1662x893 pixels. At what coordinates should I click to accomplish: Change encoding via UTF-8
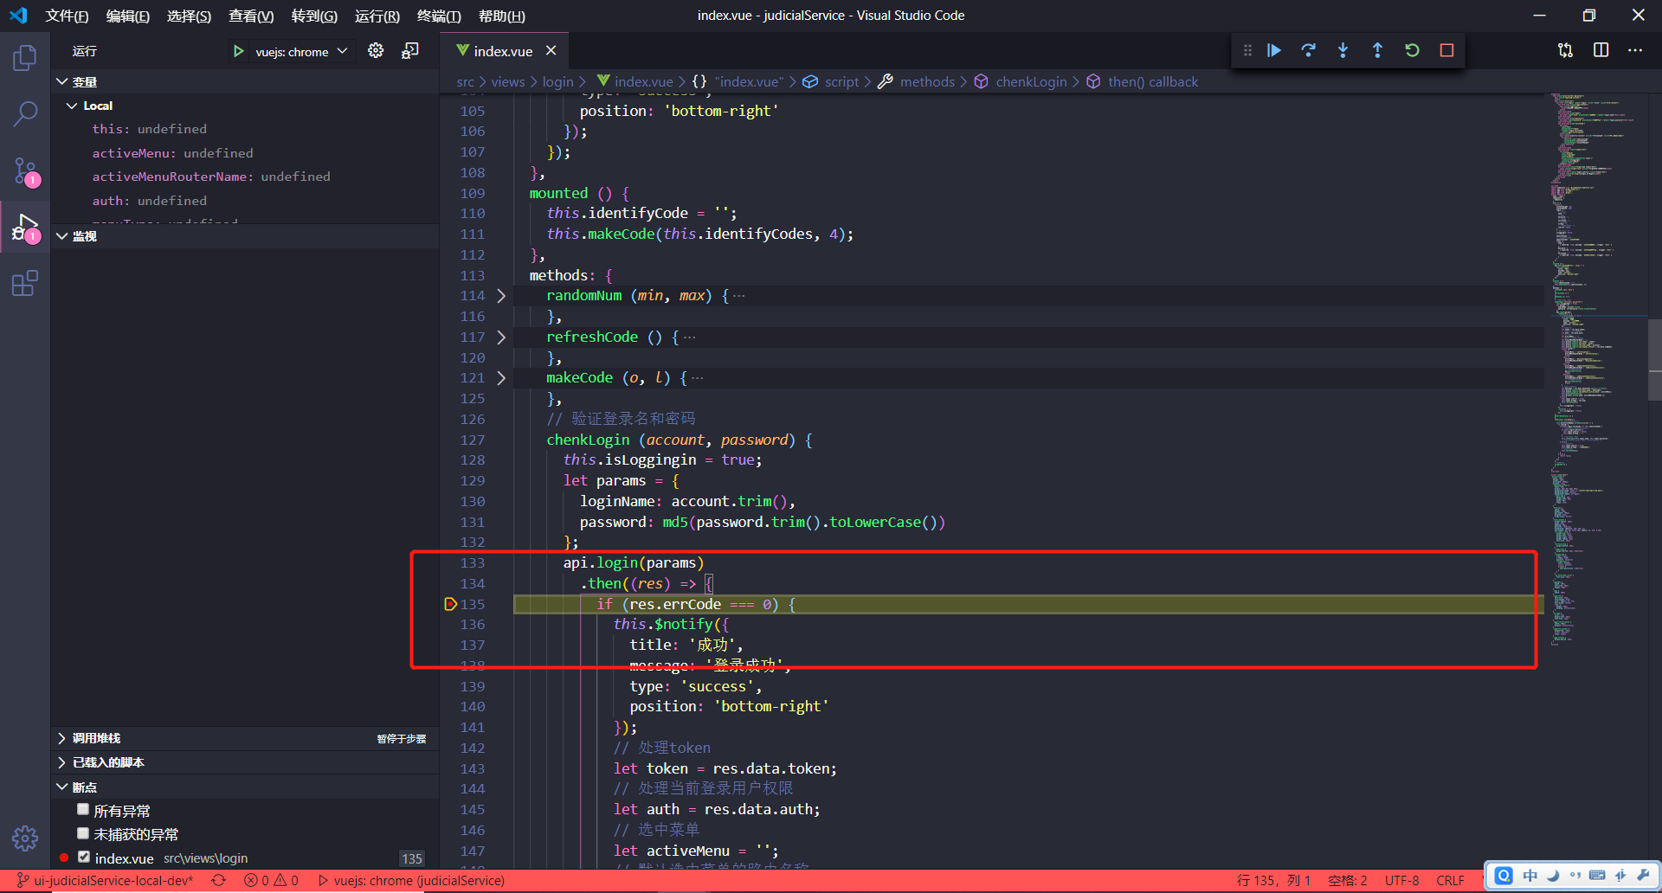(1401, 881)
